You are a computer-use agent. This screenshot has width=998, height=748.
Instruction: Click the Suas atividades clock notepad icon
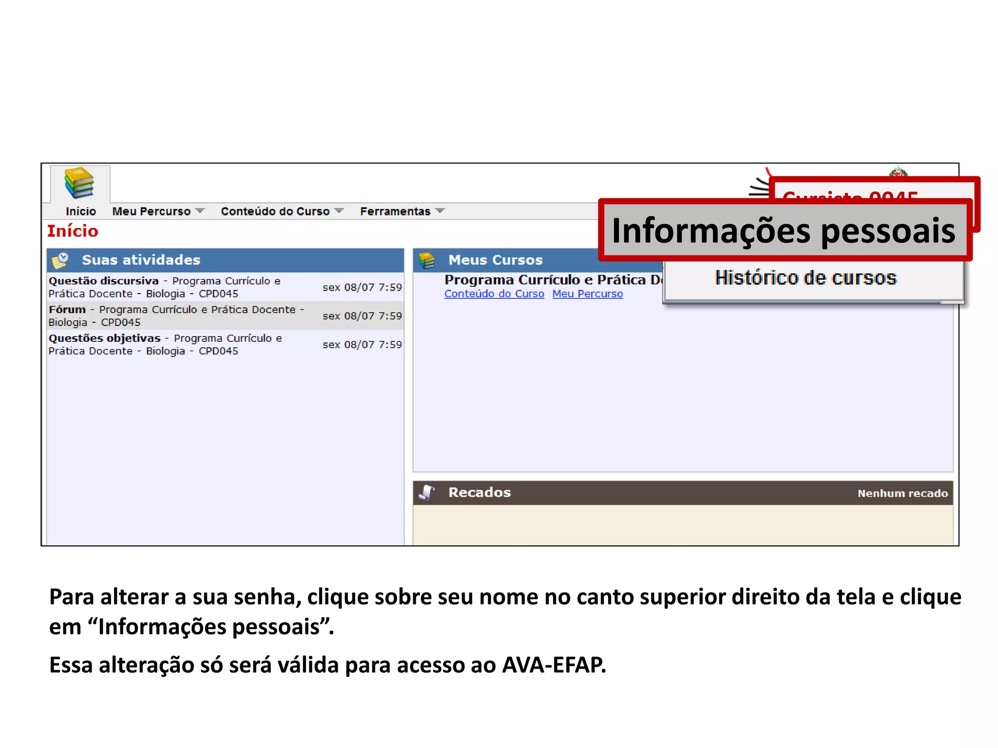click(60, 261)
